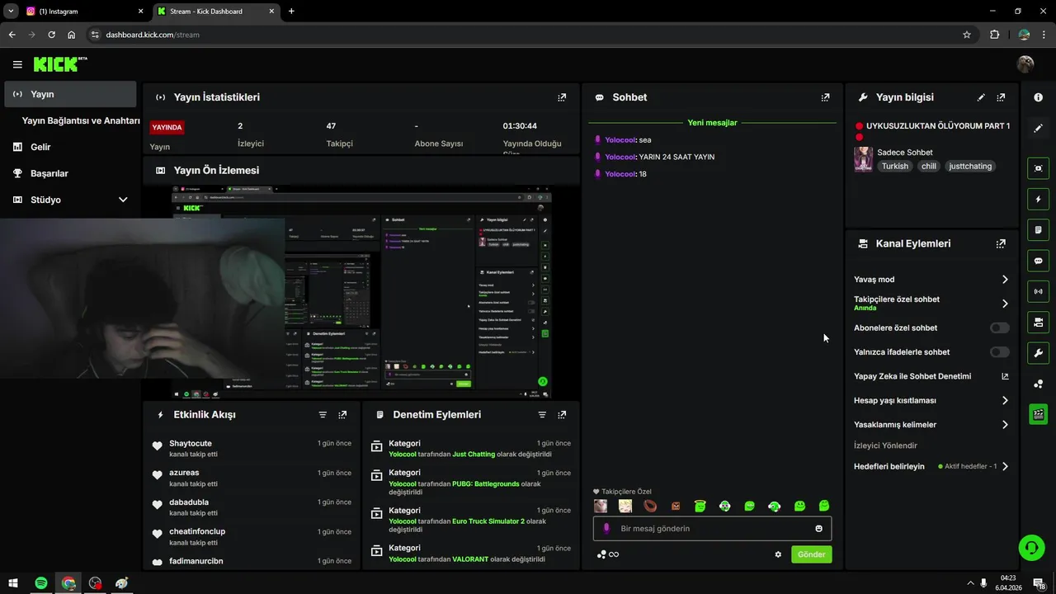Open Gelir in the left sidebar
This screenshot has height=594, width=1056.
(x=70, y=147)
